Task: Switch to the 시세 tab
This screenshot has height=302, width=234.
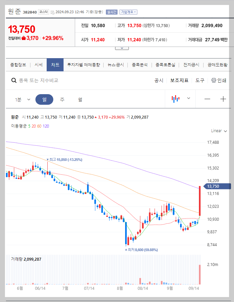Action: (x=39, y=65)
